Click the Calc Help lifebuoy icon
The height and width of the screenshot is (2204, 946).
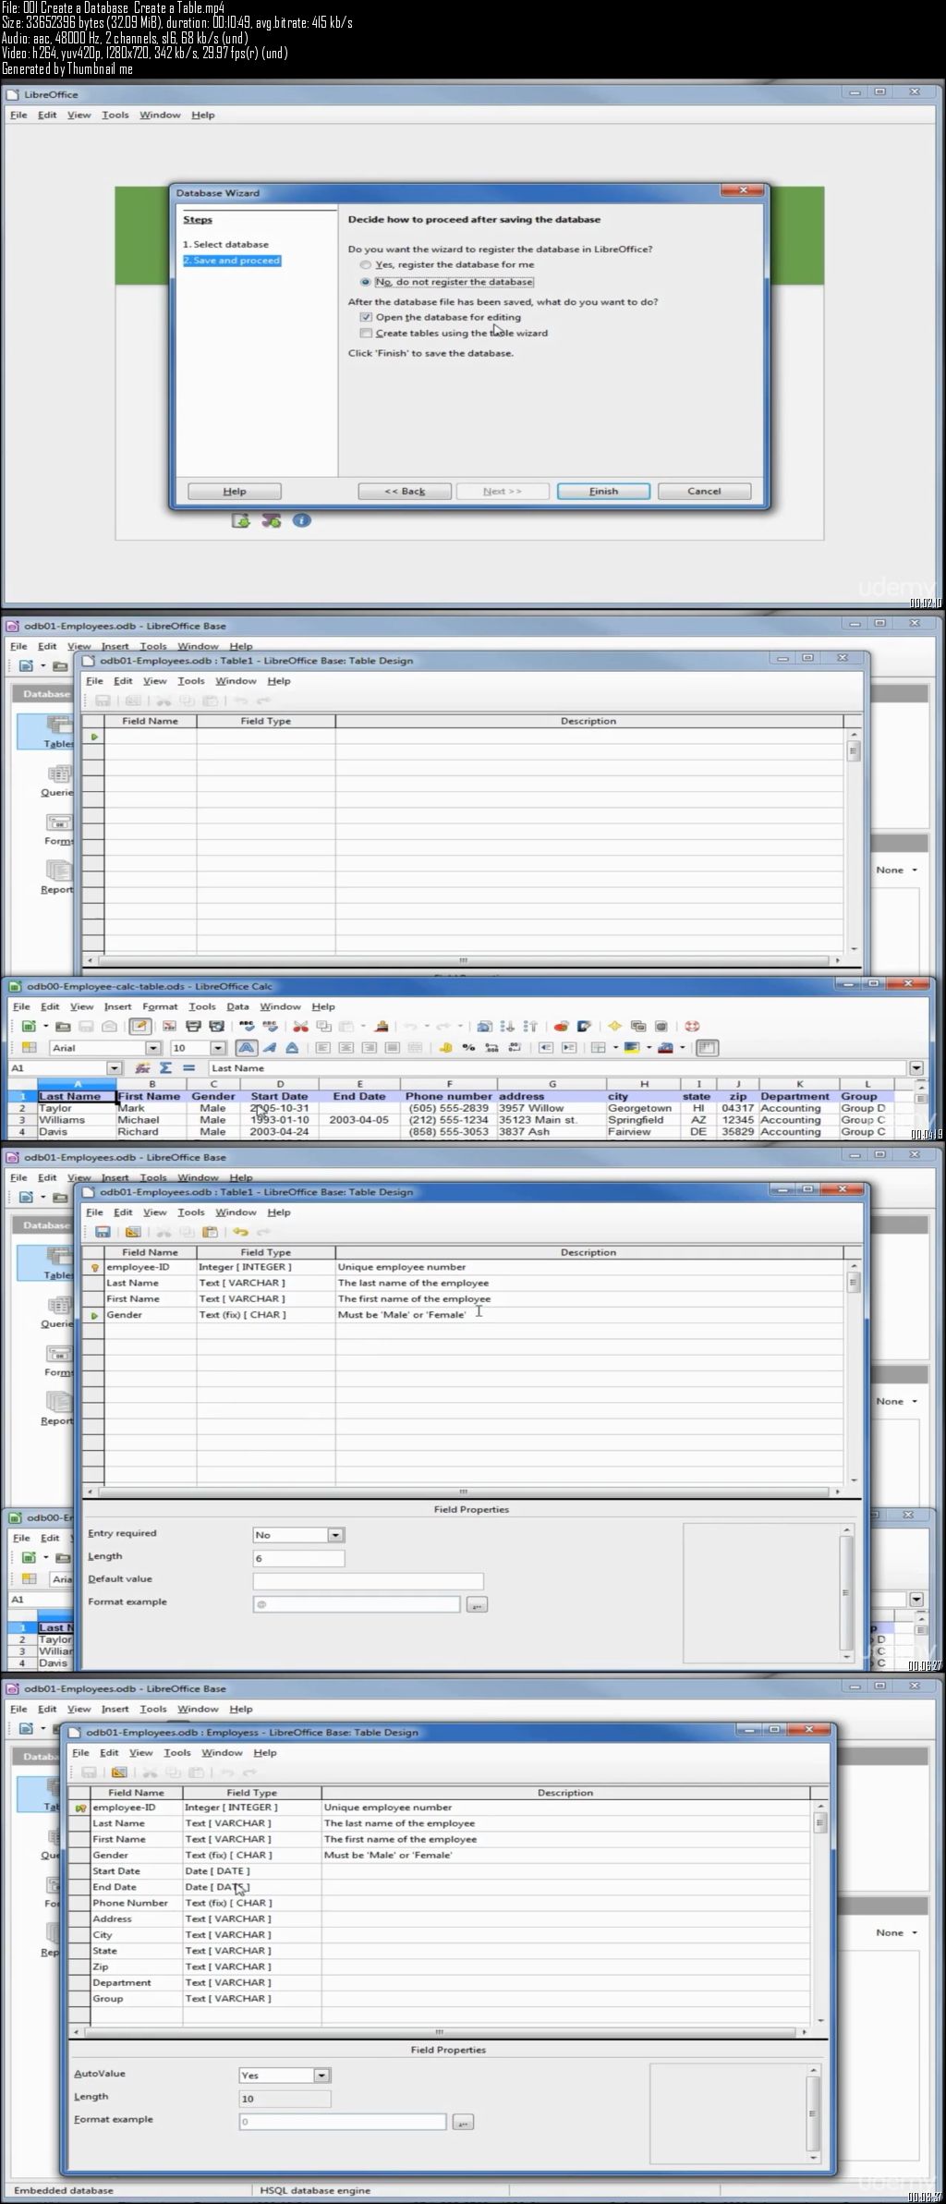pos(692,1026)
